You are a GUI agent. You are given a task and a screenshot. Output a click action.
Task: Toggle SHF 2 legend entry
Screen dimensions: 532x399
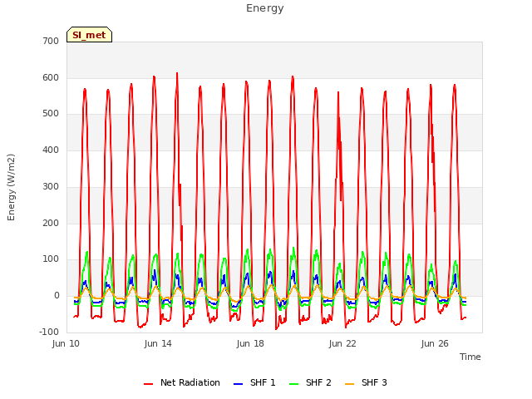pyautogui.click(x=310, y=382)
